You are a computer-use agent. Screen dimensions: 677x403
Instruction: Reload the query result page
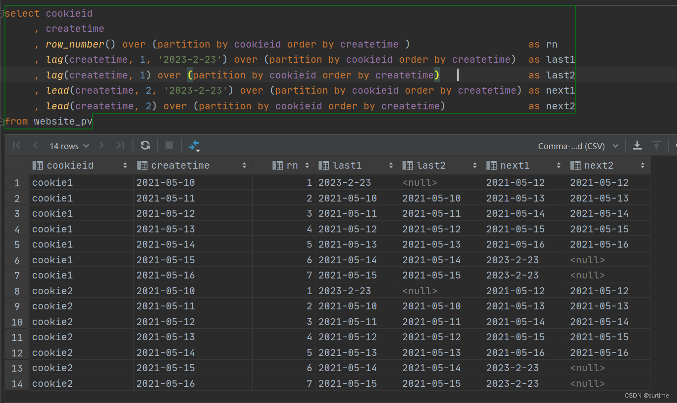point(145,145)
